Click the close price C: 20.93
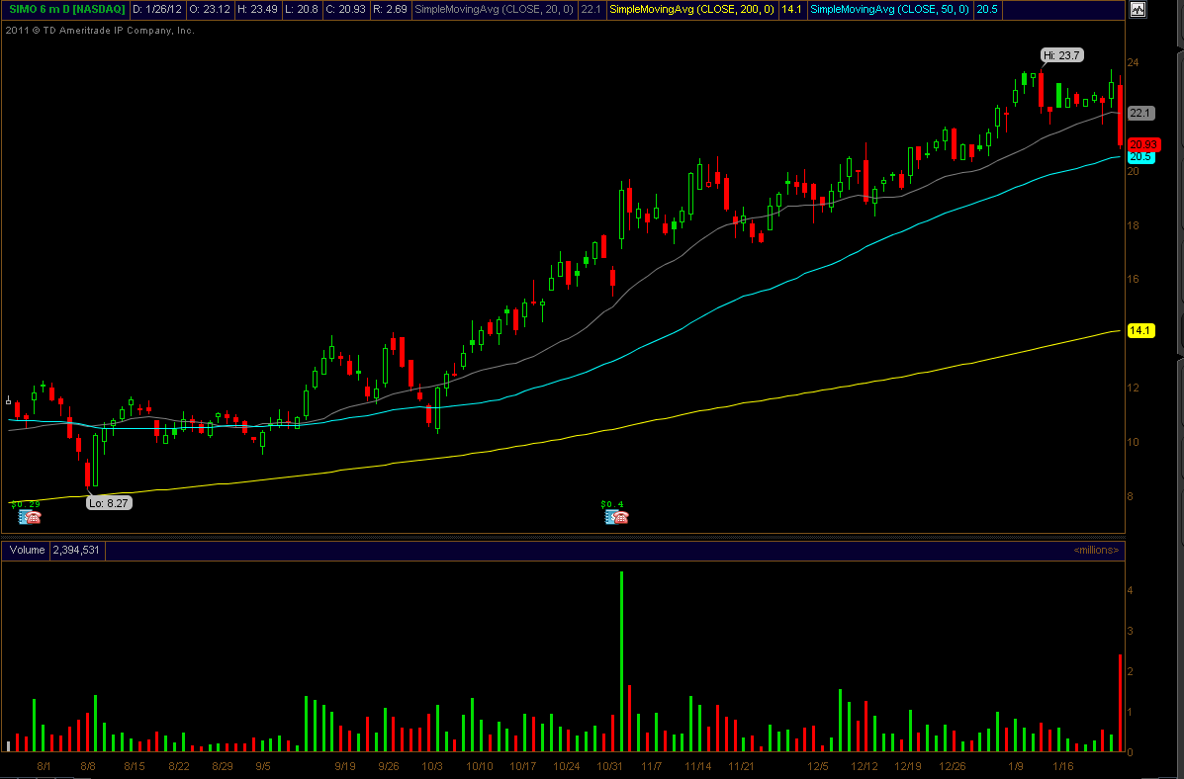 coord(346,10)
